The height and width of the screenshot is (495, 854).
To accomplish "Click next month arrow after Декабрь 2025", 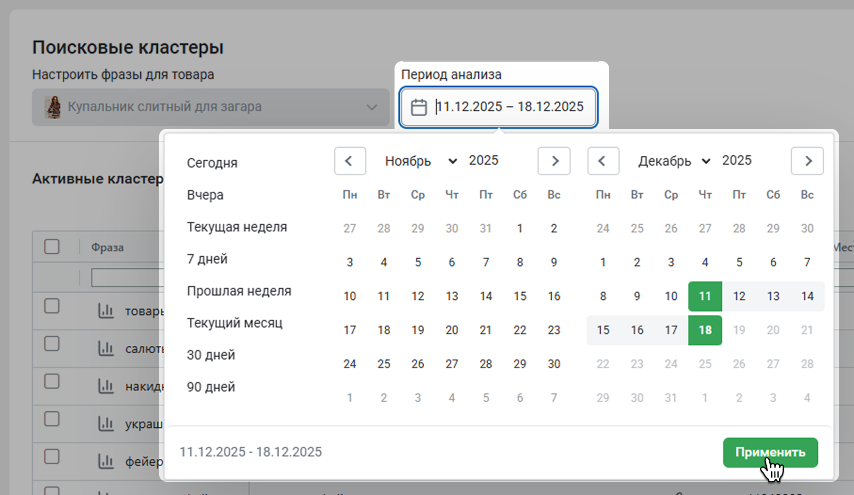I will click(x=807, y=161).
